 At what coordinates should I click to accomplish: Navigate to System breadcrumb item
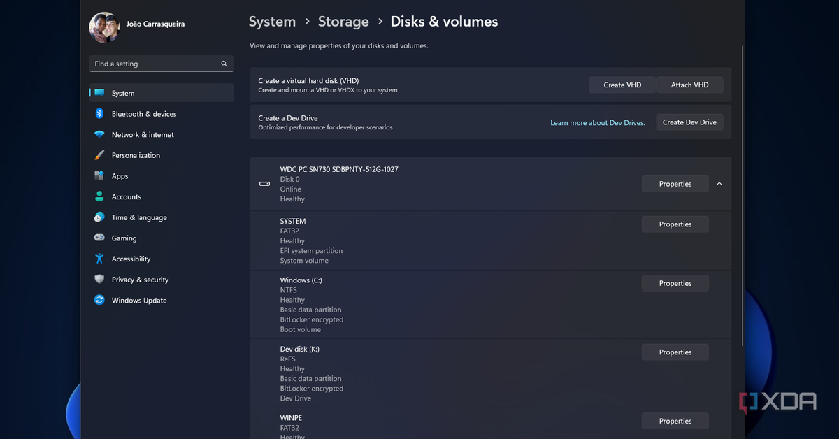[272, 22]
